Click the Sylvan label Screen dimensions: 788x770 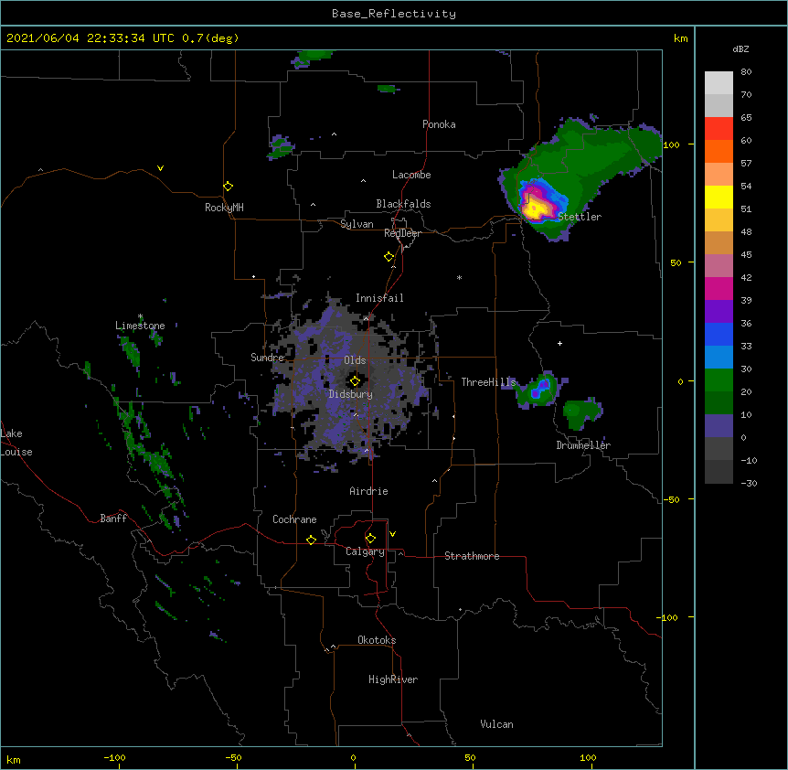click(357, 224)
